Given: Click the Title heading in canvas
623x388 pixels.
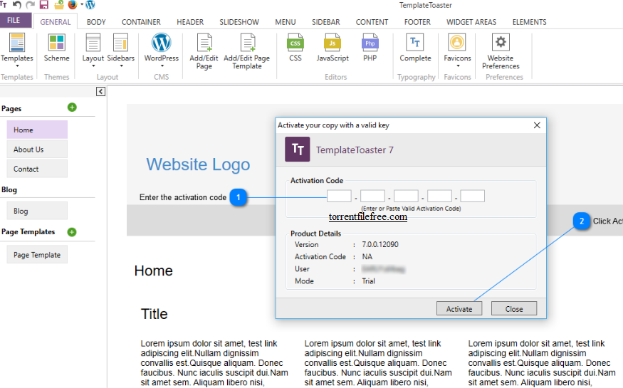Looking at the screenshot, I should (155, 314).
